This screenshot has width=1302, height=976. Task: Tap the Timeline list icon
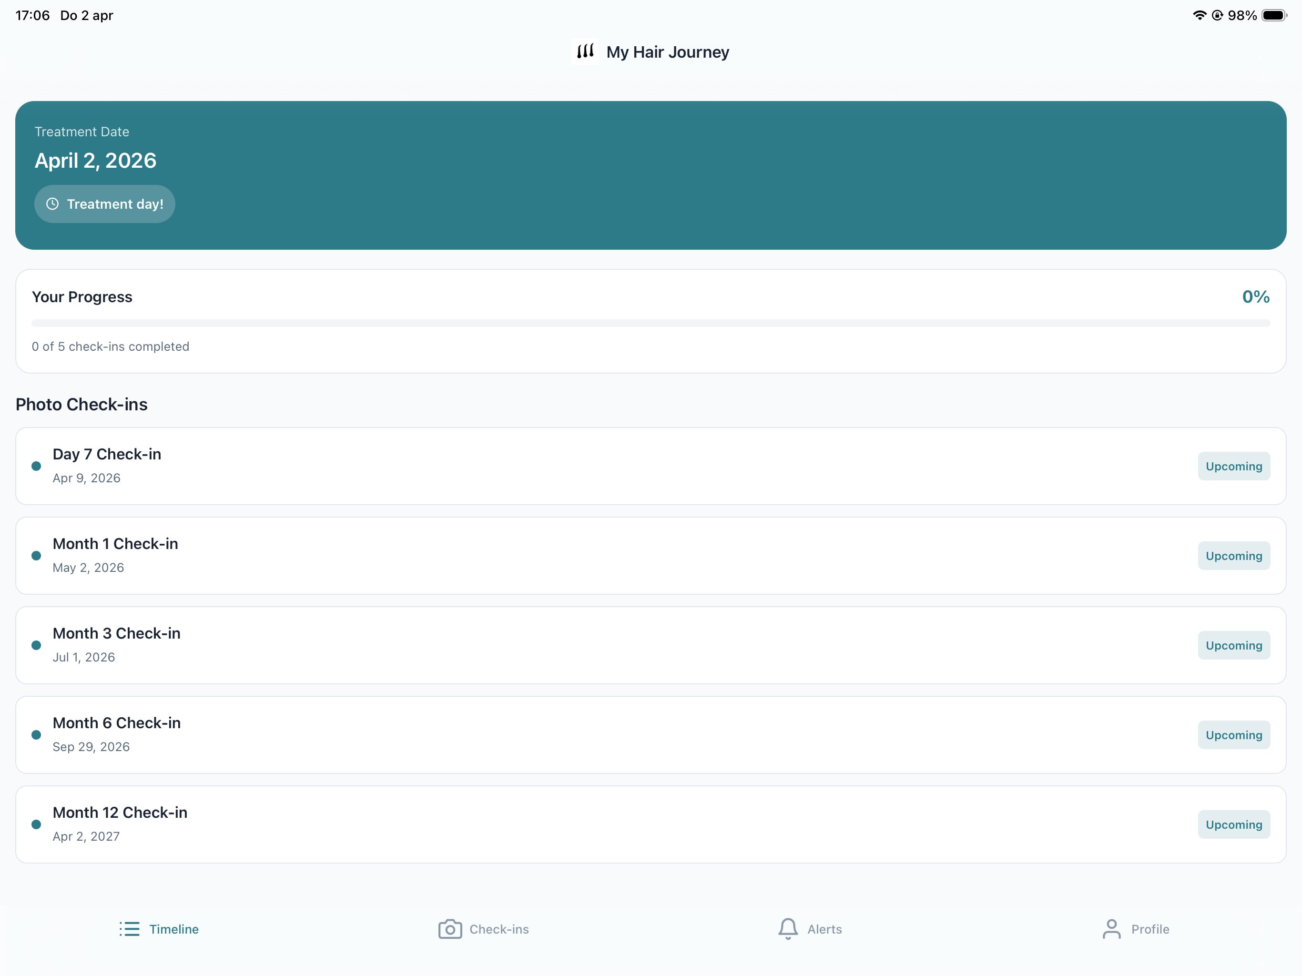[130, 929]
